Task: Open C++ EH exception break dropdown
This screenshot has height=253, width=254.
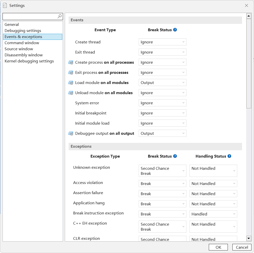Action: 163,227
